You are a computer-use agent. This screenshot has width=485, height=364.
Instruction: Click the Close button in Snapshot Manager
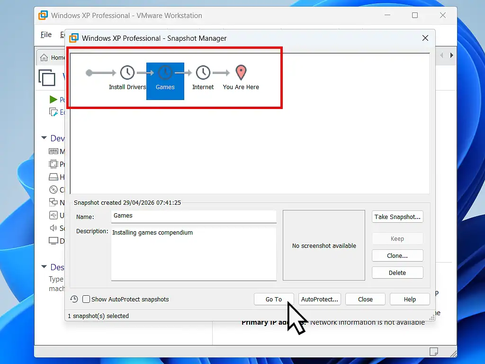pyautogui.click(x=365, y=300)
